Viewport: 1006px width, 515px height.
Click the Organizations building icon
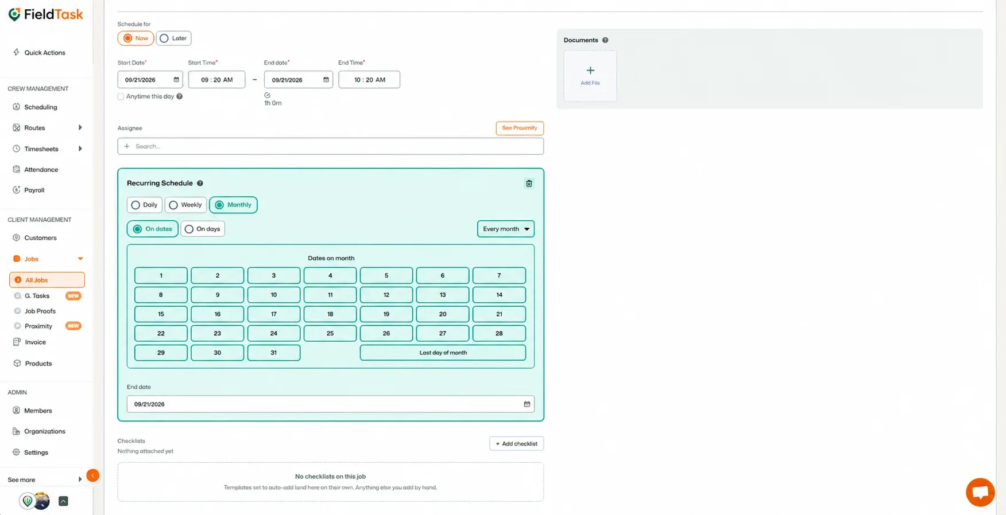(16, 431)
